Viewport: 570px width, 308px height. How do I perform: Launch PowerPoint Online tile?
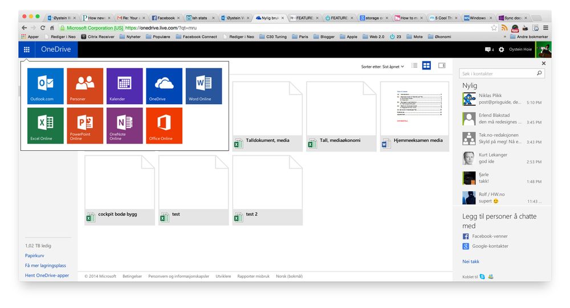(85, 126)
